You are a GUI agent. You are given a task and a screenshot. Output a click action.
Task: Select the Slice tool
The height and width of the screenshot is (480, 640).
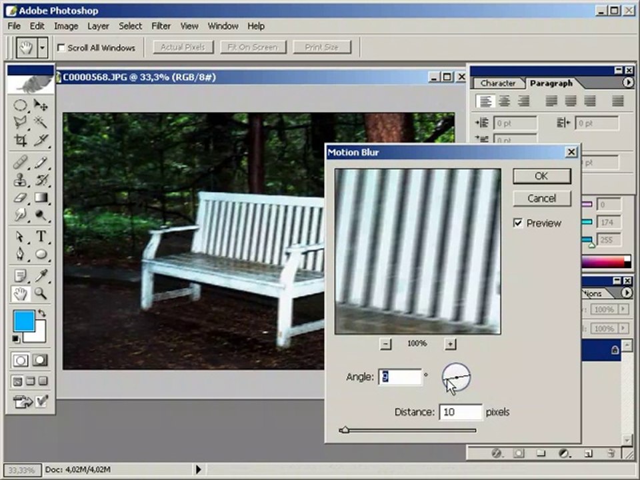coord(41,140)
